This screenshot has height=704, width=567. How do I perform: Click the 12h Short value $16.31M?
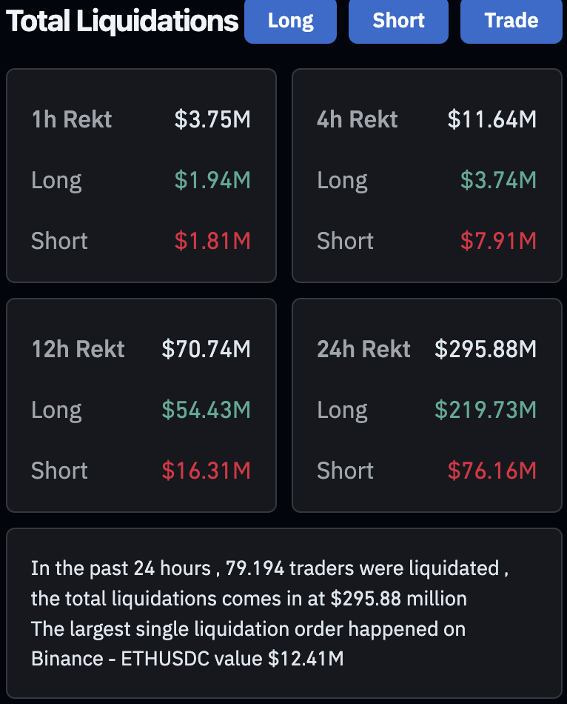click(206, 471)
